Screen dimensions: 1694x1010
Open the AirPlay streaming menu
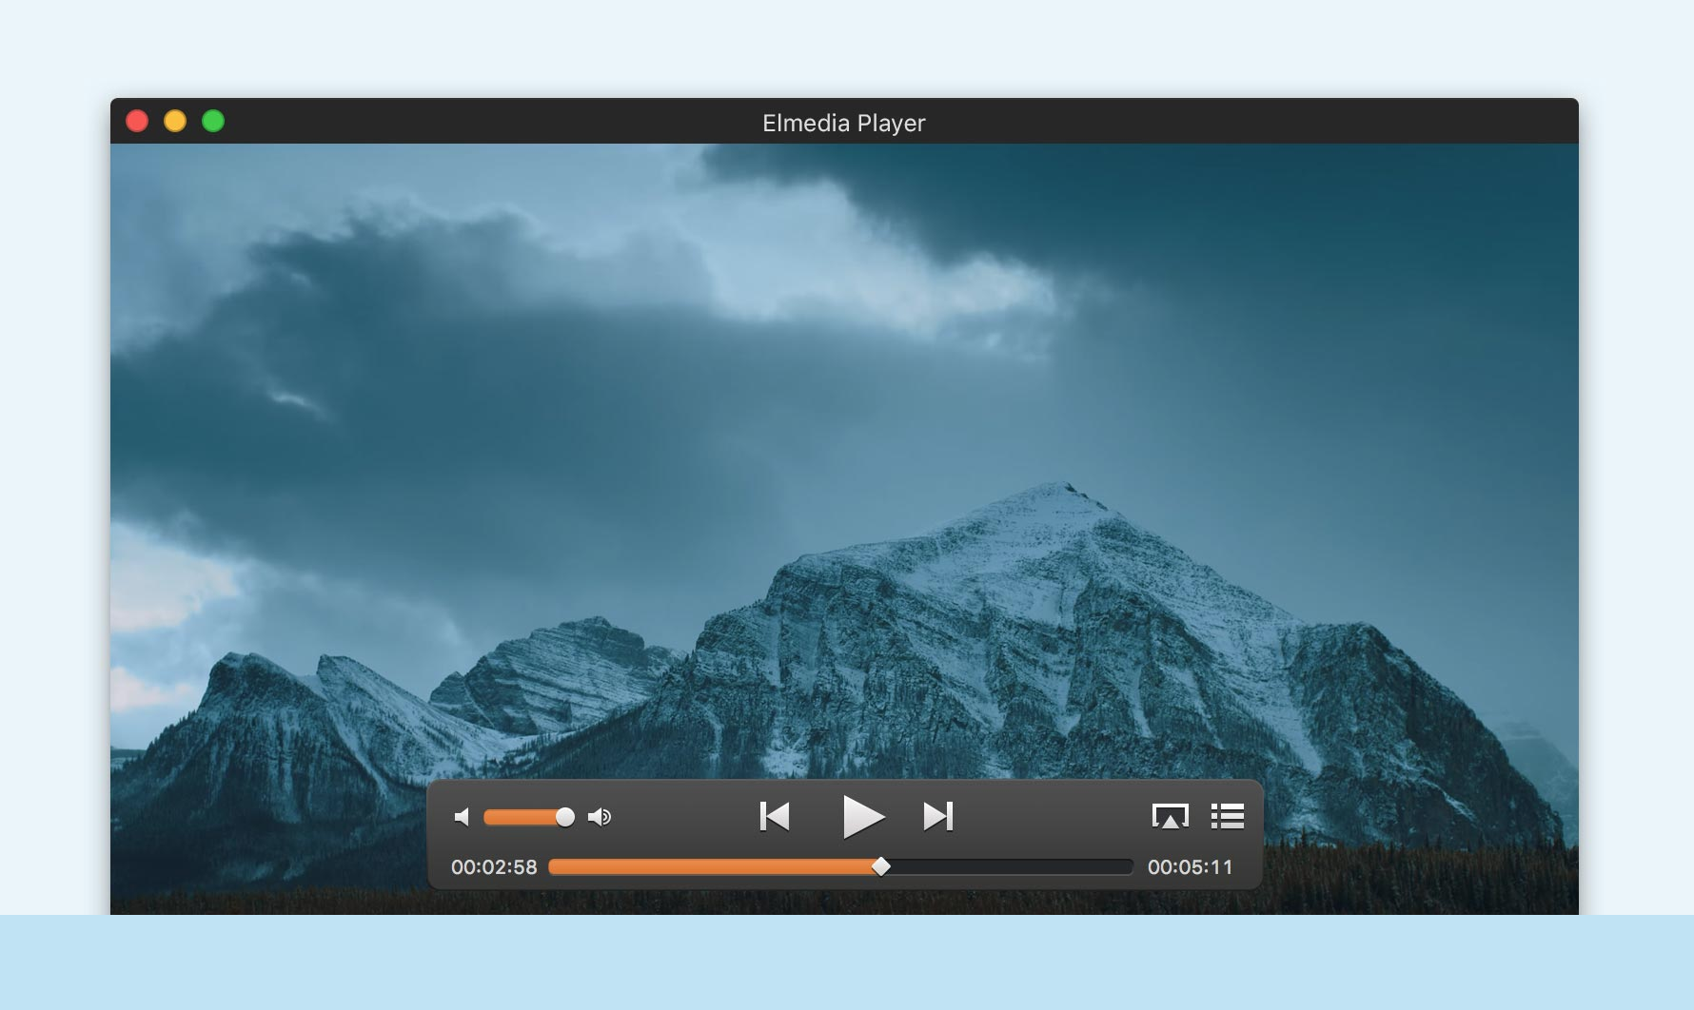pyautogui.click(x=1171, y=816)
